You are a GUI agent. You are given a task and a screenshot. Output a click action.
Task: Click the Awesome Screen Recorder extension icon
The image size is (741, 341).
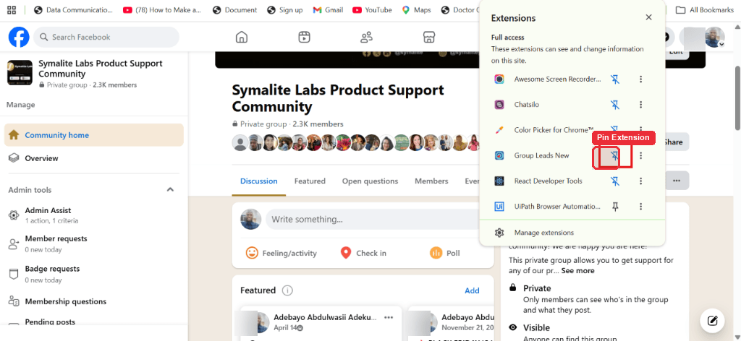[499, 79]
